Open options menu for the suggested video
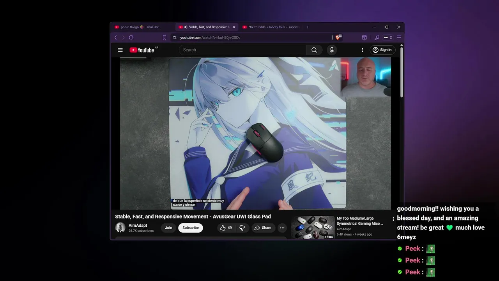 point(393,219)
